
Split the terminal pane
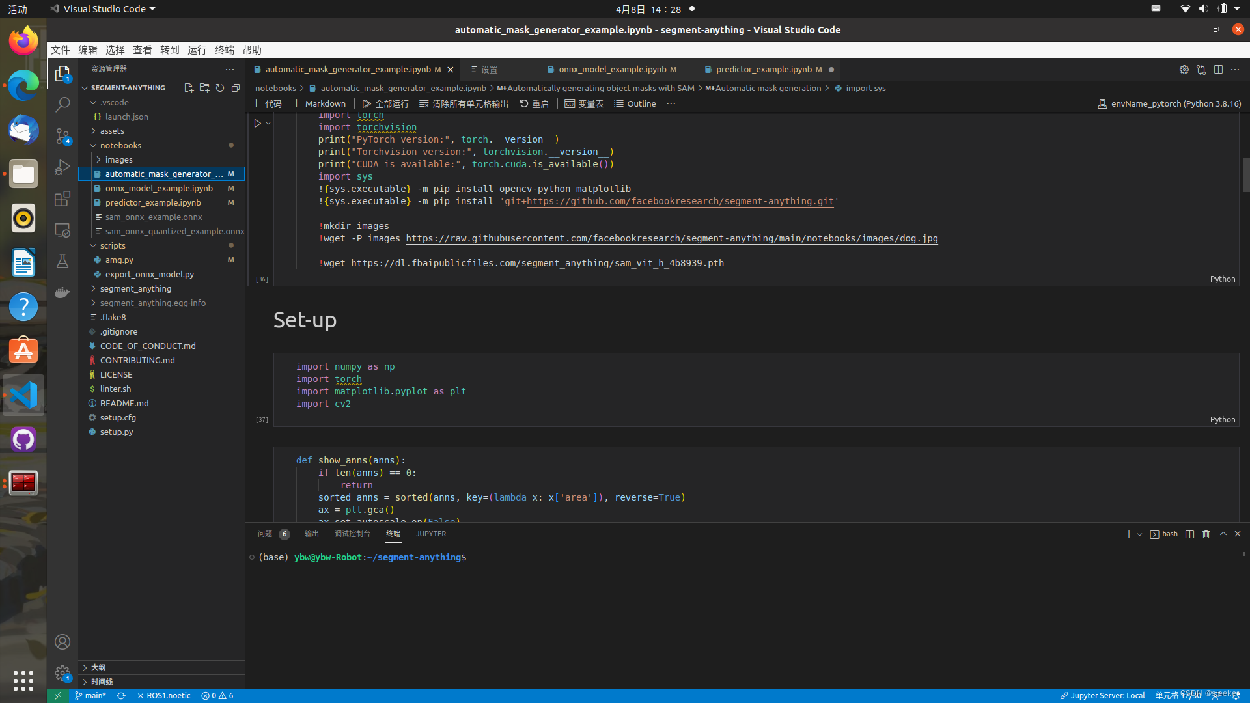(1189, 534)
